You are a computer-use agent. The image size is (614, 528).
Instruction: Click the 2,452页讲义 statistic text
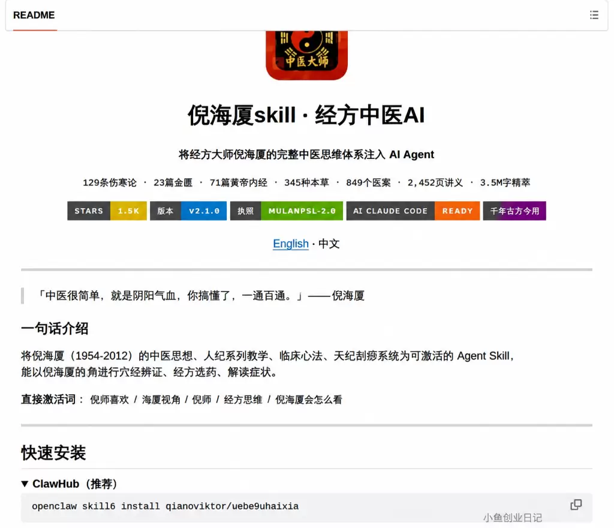(435, 182)
